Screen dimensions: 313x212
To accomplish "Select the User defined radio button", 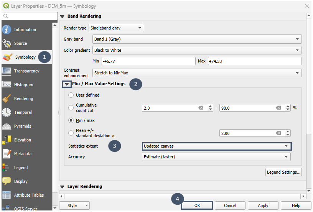I will point(71,95).
